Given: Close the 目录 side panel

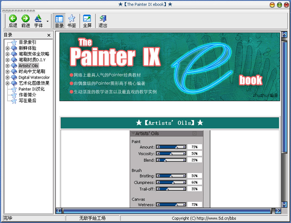Looking at the screenshot, I should (49, 35).
